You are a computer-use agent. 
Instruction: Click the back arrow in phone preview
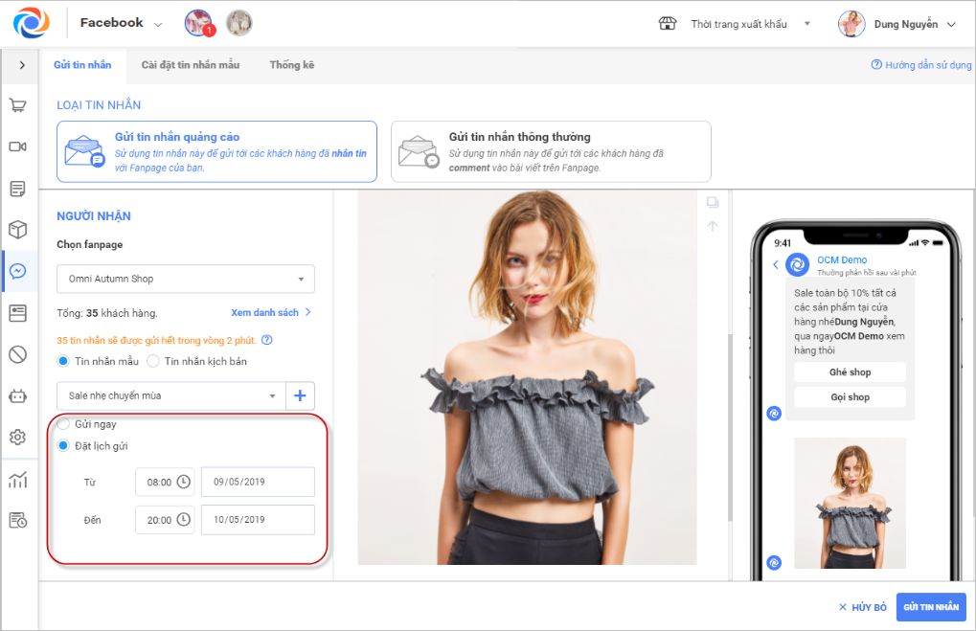[776, 264]
